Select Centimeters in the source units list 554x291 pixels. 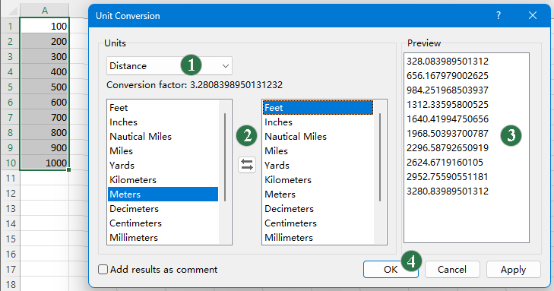(163, 223)
